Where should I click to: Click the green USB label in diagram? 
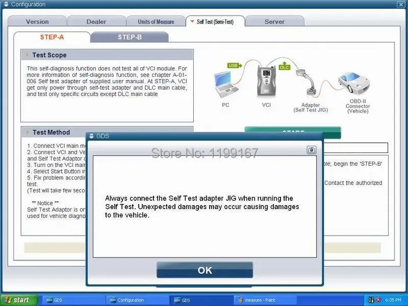235,65
